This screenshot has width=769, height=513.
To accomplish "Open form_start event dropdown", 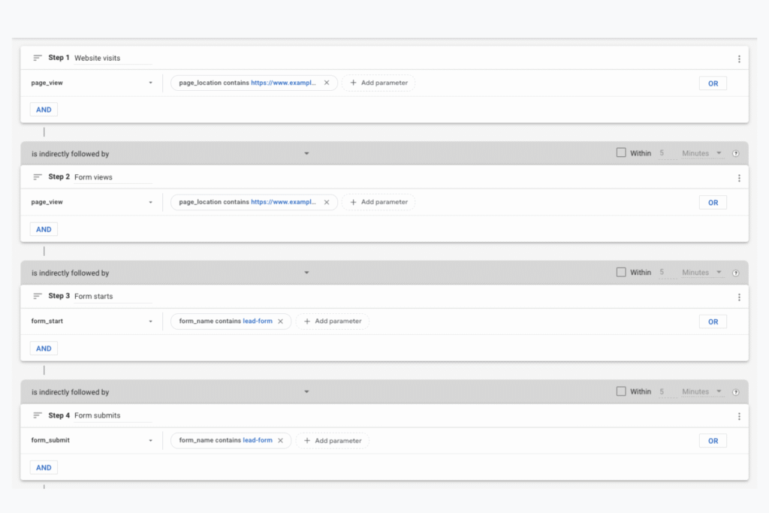I will click(92, 321).
